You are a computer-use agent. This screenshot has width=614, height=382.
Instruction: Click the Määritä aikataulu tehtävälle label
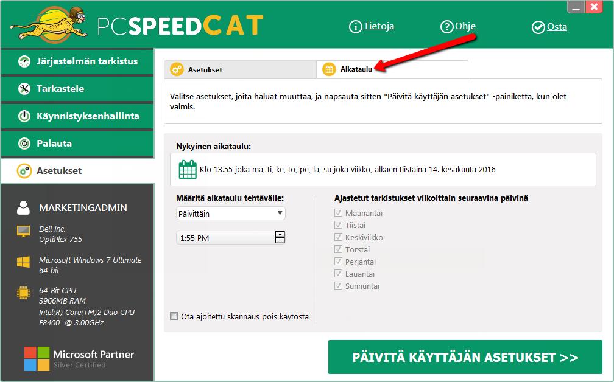(x=230, y=198)
